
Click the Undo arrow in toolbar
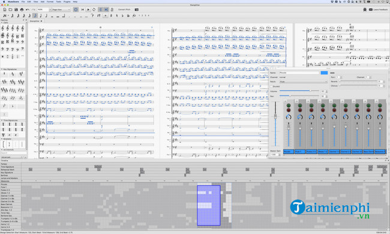(28, 10)
